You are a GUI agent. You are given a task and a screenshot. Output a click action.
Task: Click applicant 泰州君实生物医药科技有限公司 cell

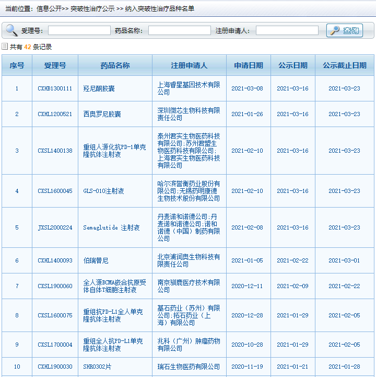tap(189, 151)
